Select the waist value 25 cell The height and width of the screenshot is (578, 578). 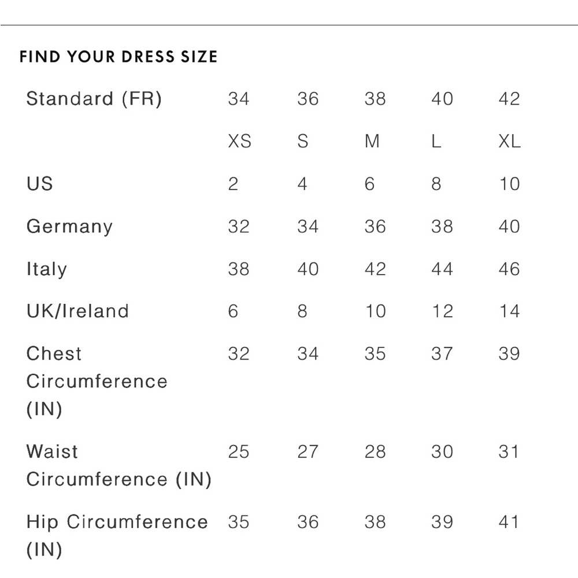[238, 451]
